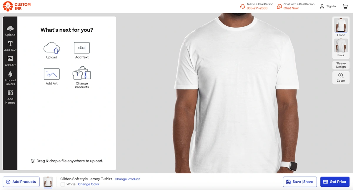The height and width of the screenshot is (190, 353).
Task: Click the White color swatch
Action: click(x=63, y=184)
